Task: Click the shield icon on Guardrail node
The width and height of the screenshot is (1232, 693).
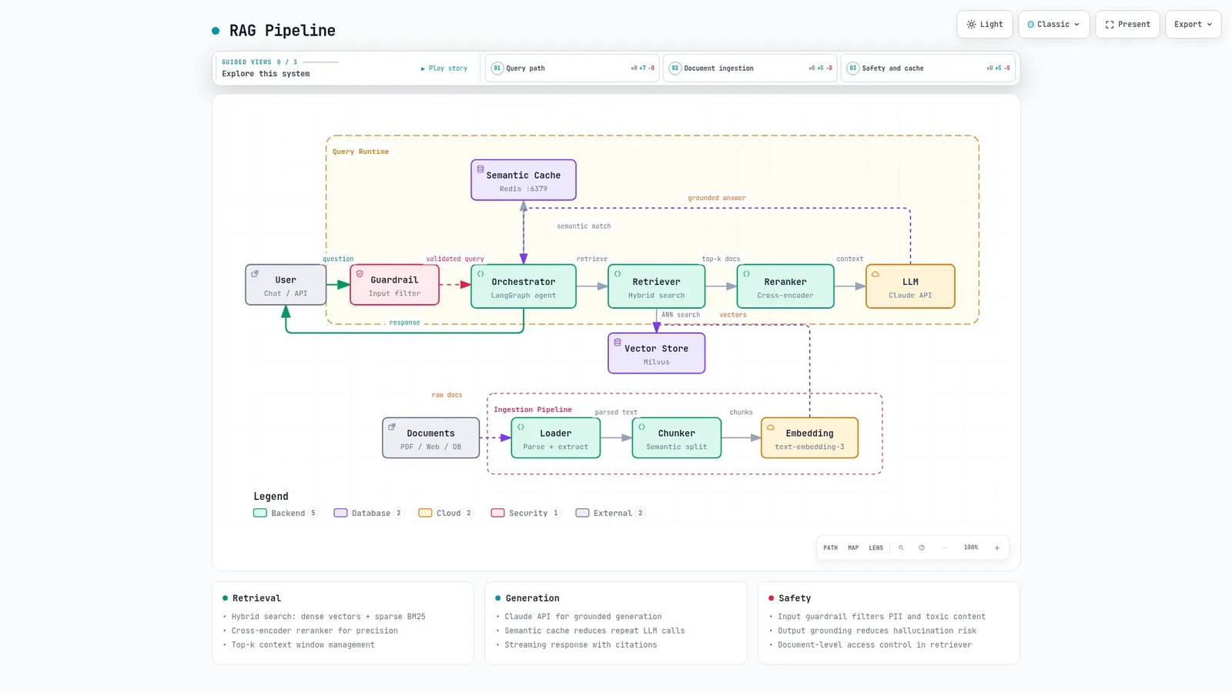Action: pos(360,273)
